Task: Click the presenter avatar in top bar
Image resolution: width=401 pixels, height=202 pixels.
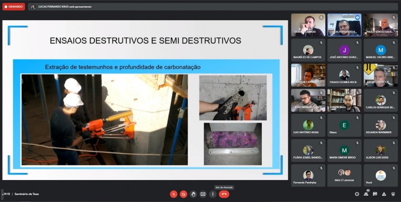Action: click(33, 7)
